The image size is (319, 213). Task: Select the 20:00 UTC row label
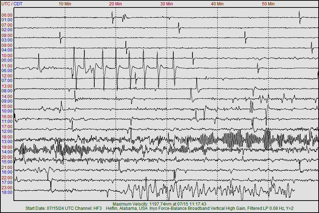click(x=7, y=157)
